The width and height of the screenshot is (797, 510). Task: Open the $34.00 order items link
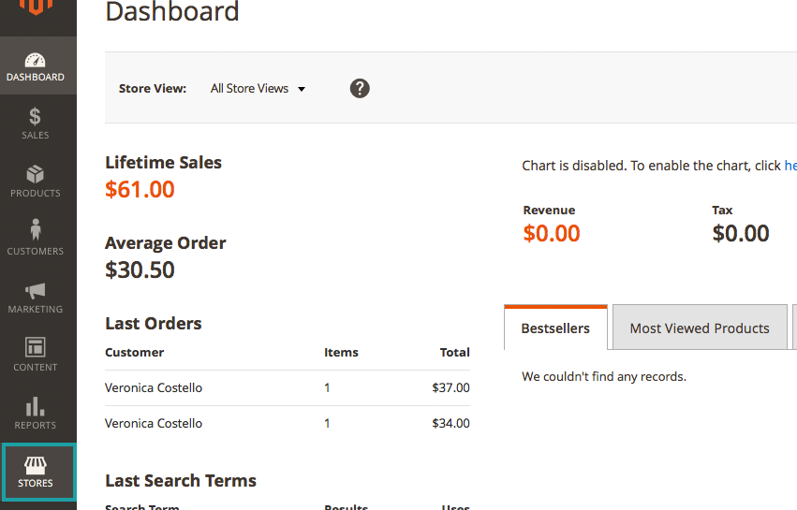tap(327, 424)
